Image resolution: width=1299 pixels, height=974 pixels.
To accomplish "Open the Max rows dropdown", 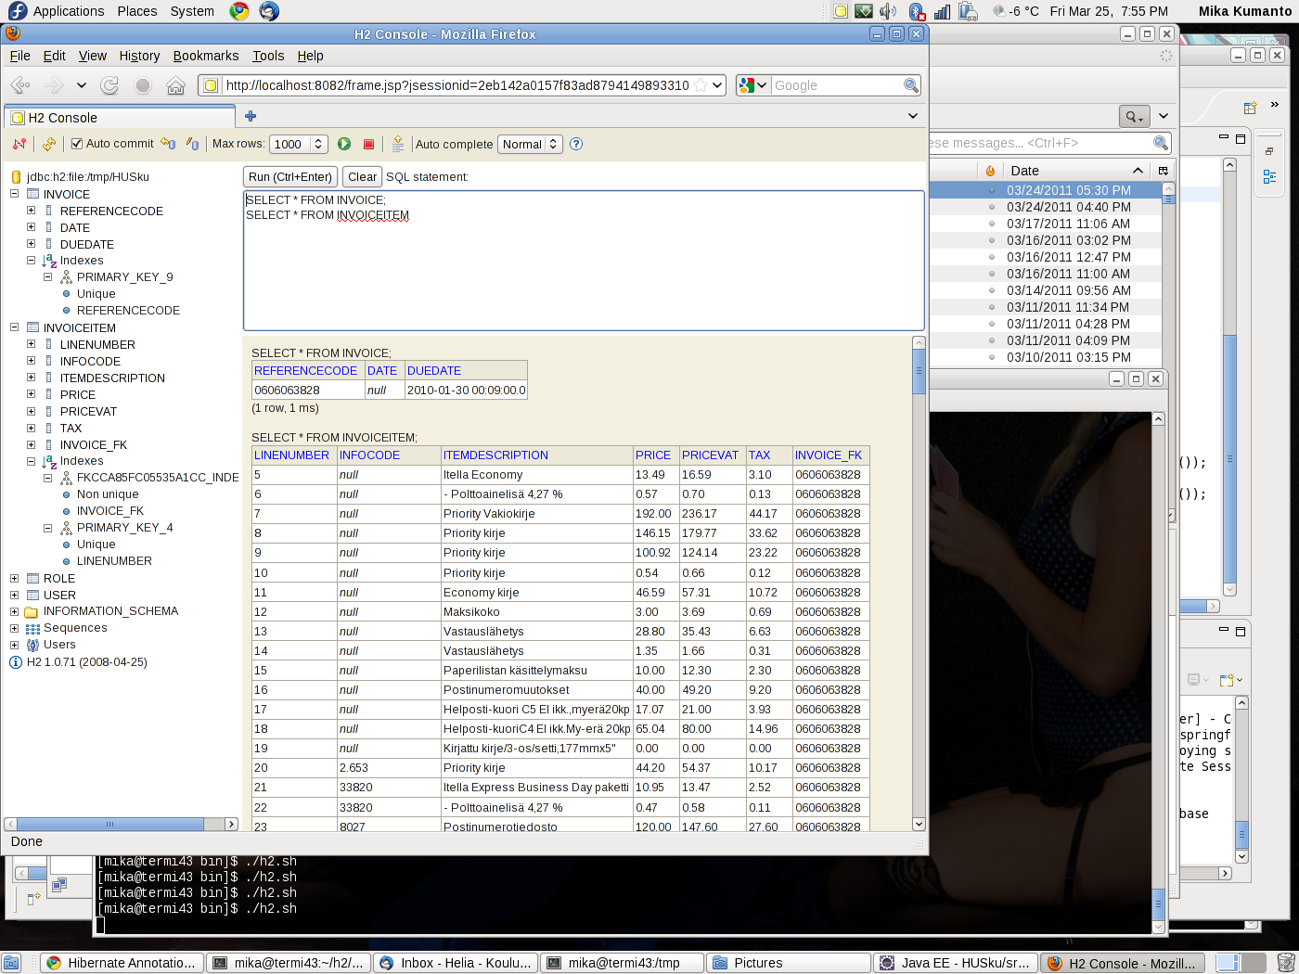I will click(x=298, y=144).
